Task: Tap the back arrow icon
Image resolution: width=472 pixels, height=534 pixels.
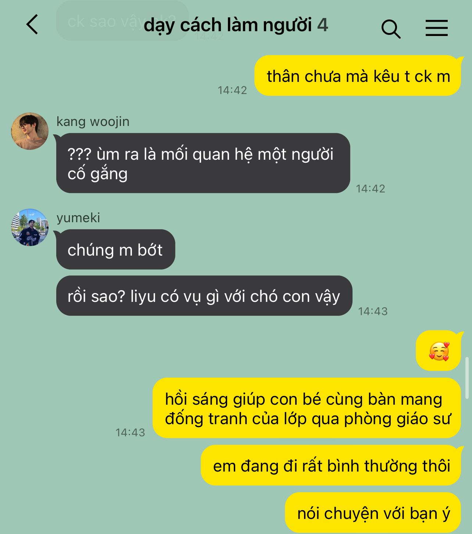Action: (32, 25)
